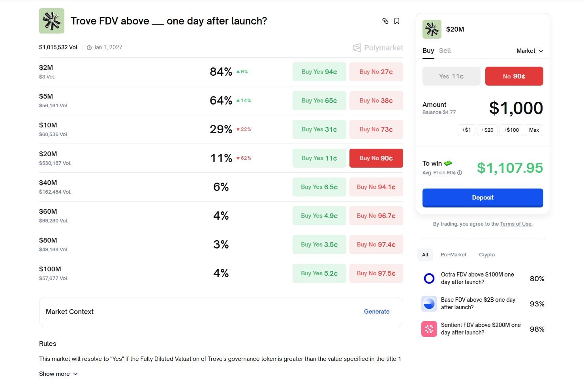Viewport: 584px width, 381px height.
Task: Click the Trove market logo thumbnail
Action: pos(52,21)
